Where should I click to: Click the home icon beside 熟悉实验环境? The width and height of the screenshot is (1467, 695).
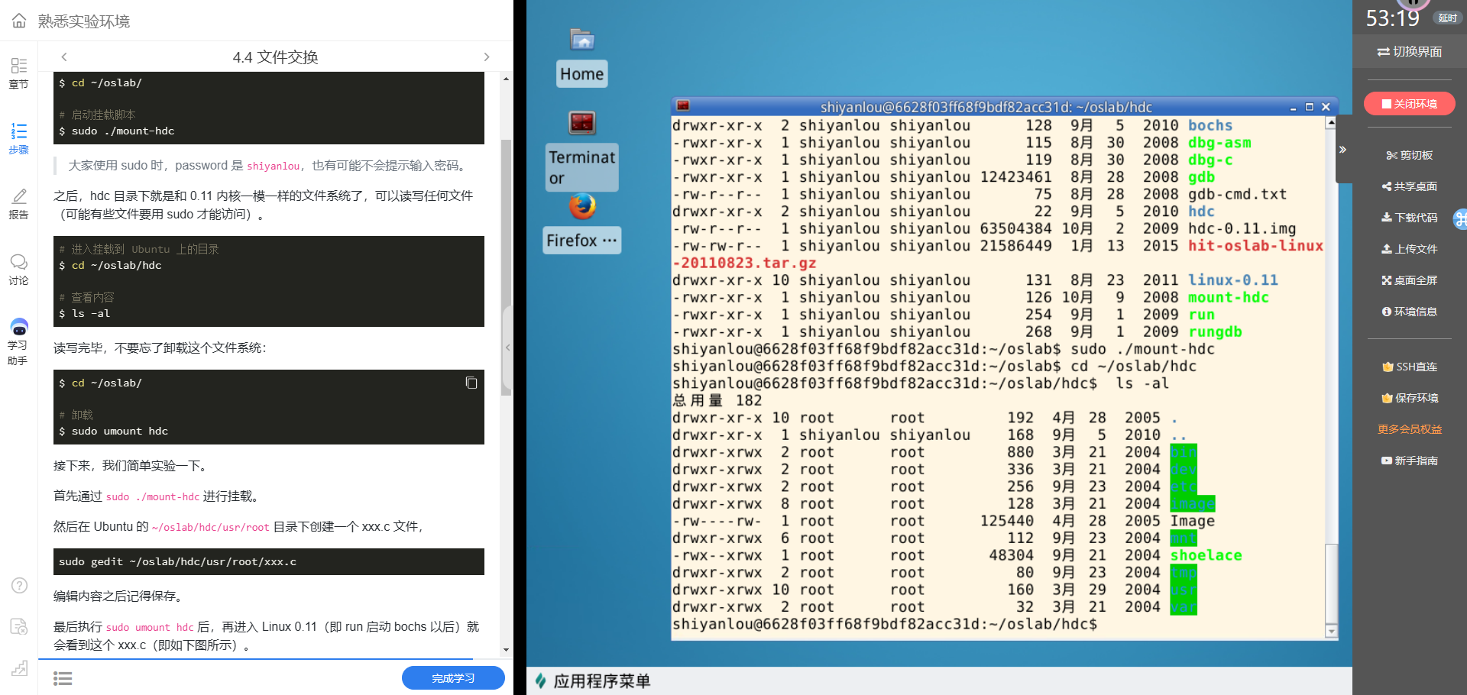[19, 21]
